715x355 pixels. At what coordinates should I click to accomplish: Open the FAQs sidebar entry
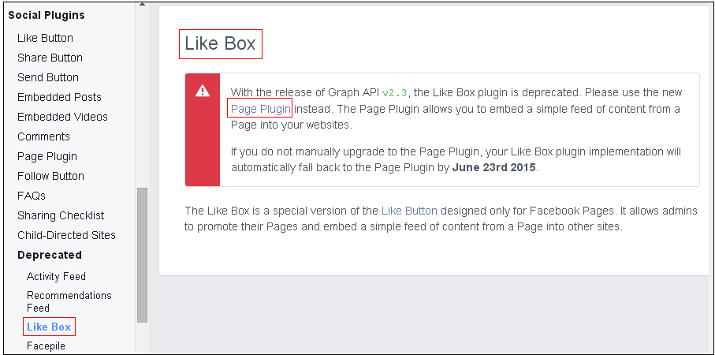pyautogui.click(x=32, y=196)
